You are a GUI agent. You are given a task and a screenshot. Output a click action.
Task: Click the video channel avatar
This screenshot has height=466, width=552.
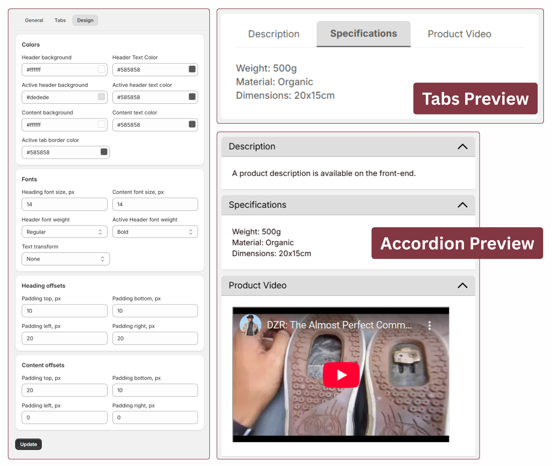(x=250, y=325)
